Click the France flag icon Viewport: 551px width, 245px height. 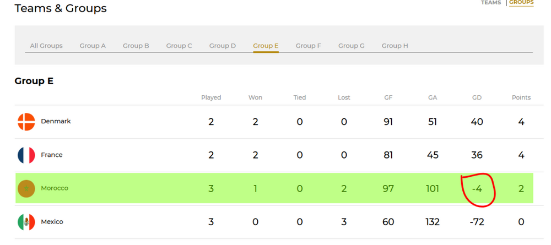point(26,155)
